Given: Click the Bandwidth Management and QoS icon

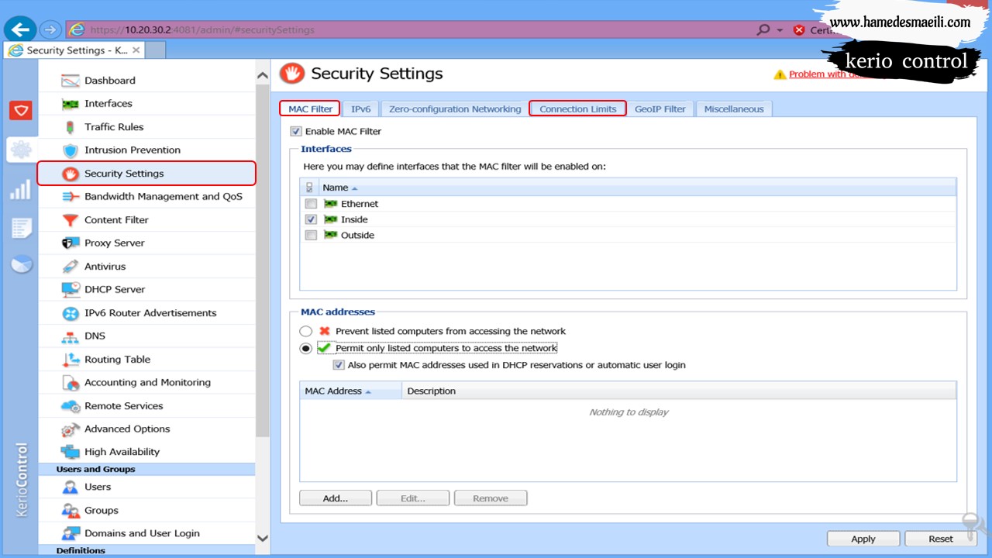Looking at the screenshot, I should (71, 197).
